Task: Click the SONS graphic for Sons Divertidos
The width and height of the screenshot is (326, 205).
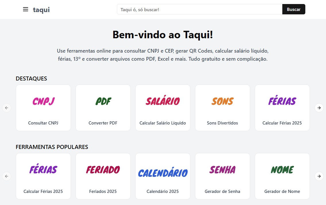Action: [x=223, y=101]
